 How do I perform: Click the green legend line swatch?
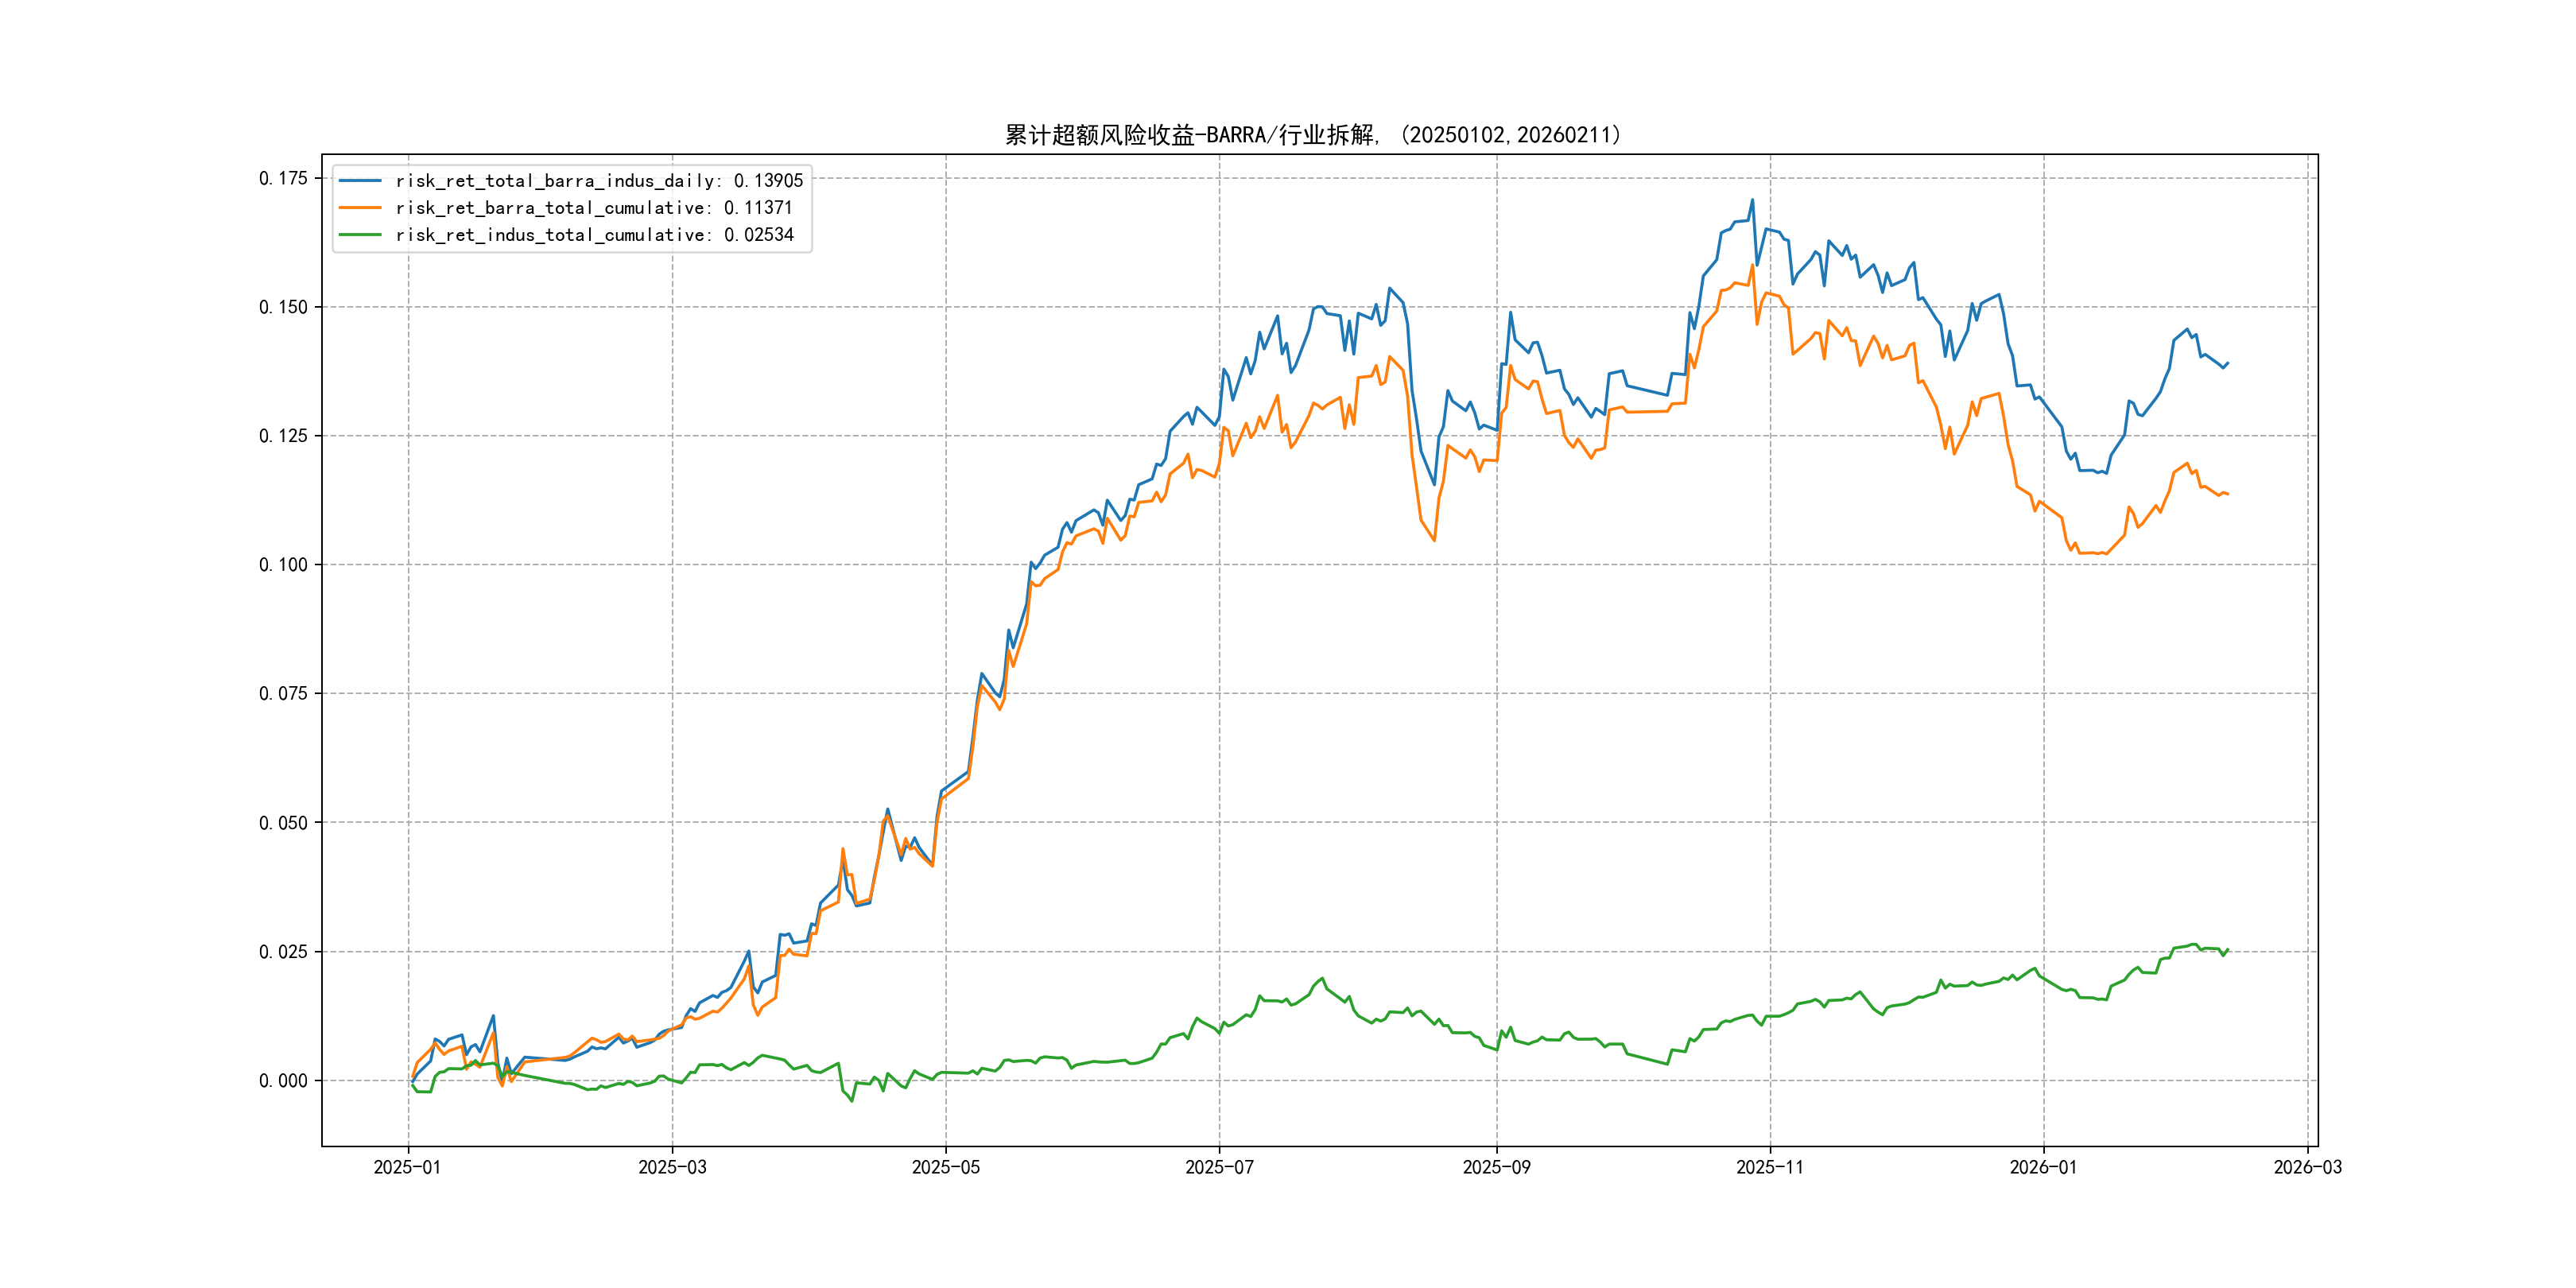[360, 235]
